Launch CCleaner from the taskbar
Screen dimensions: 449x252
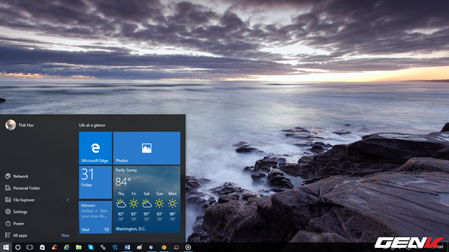point(54,247)
